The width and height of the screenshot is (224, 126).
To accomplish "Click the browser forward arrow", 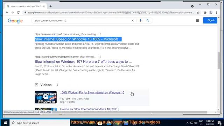I will point(13,13).
